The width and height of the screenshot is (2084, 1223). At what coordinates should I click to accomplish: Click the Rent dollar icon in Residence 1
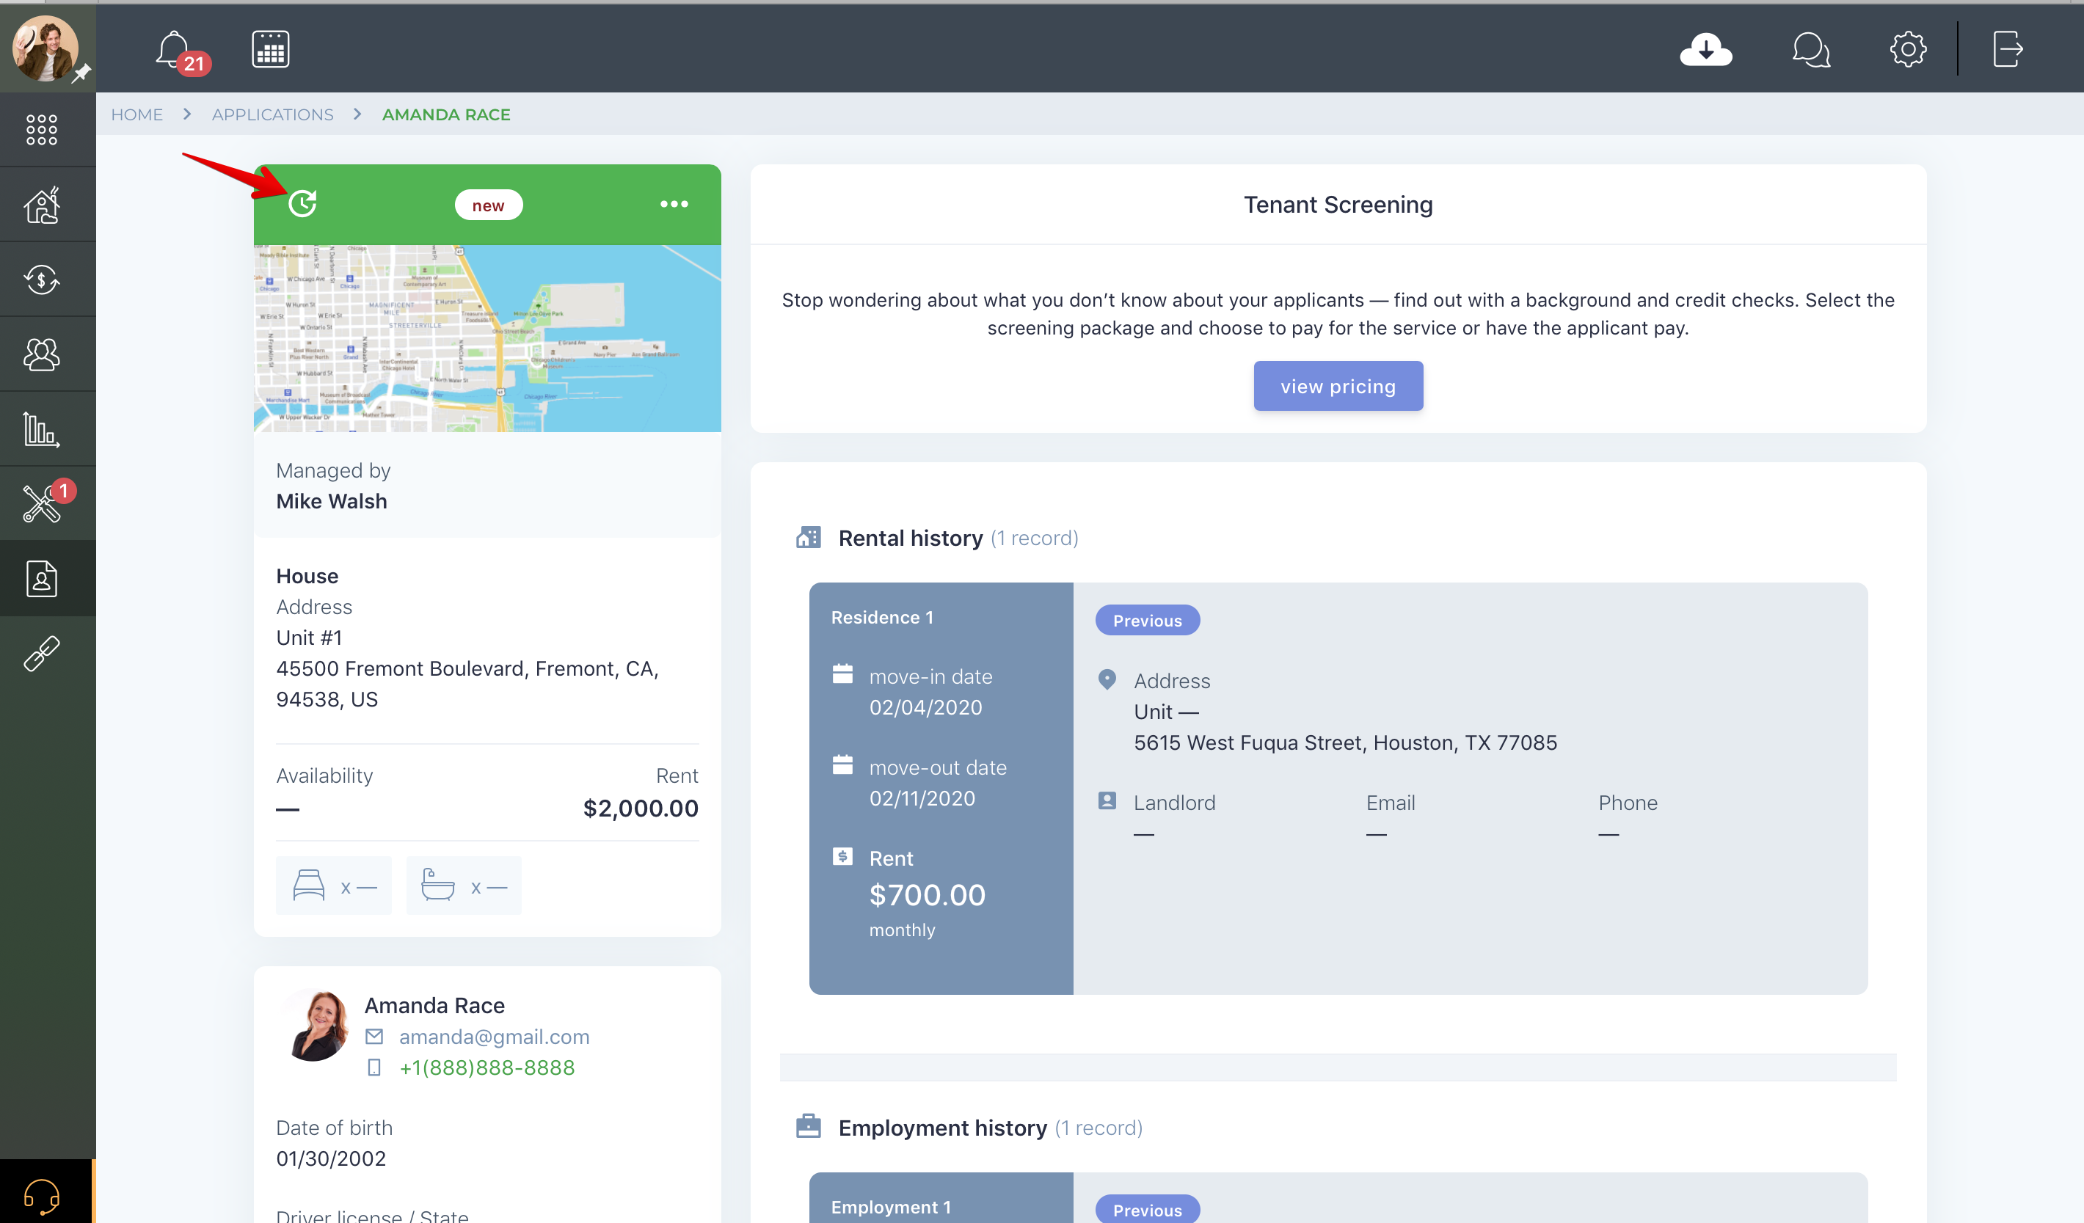[x=842, y=856]
